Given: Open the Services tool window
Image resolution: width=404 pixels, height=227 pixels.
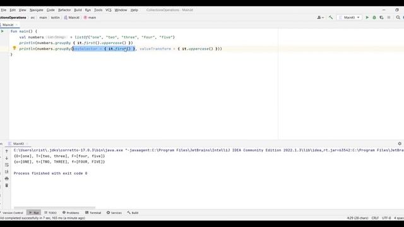Looking at the screenshot, I should (x=114, y=213).
